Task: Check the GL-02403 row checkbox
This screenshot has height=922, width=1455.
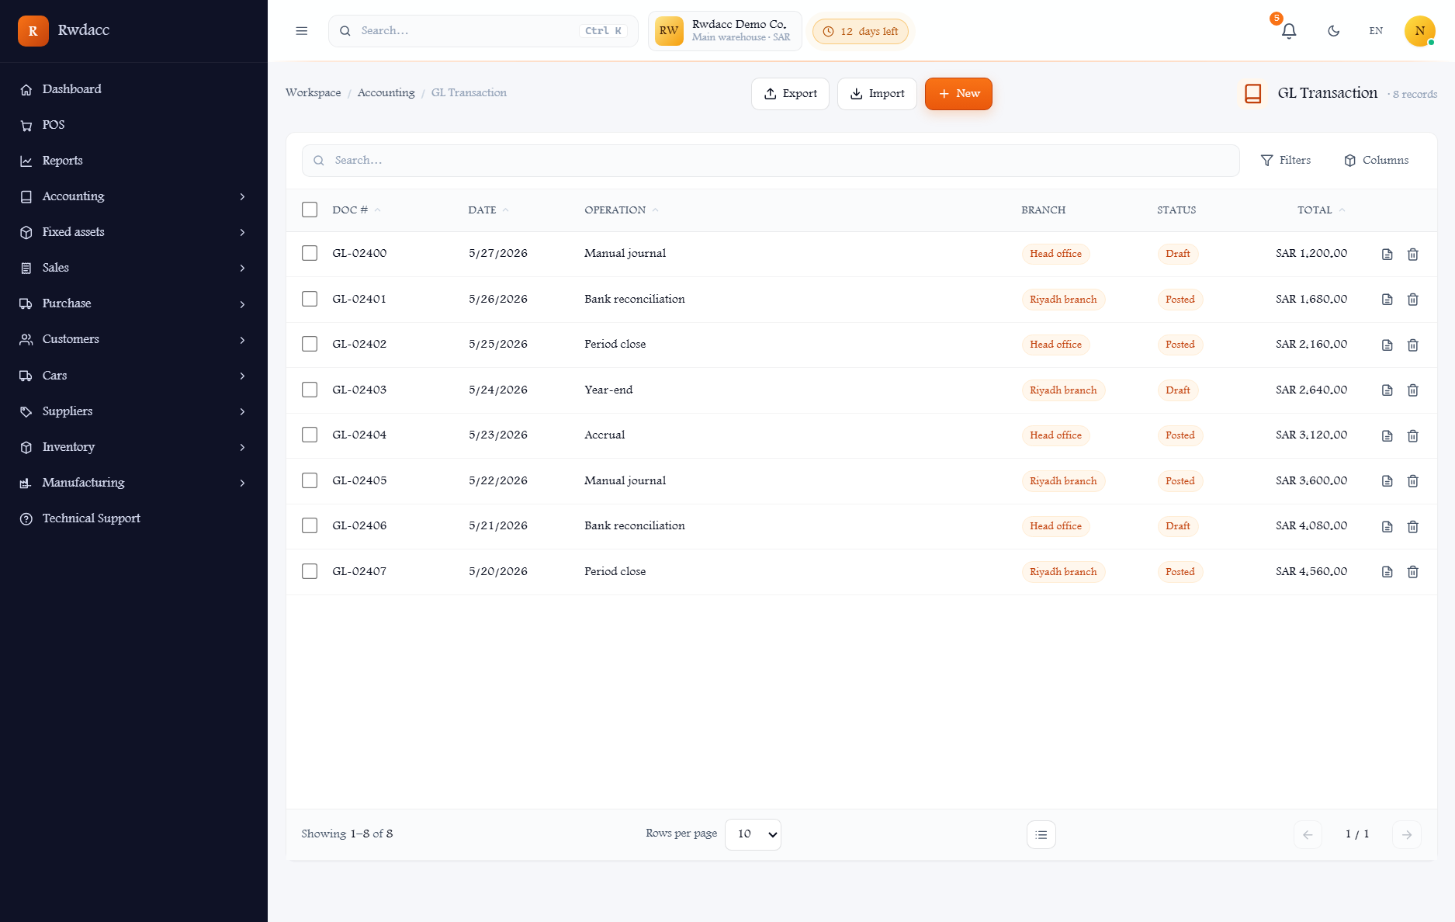Action: [310, 390]
